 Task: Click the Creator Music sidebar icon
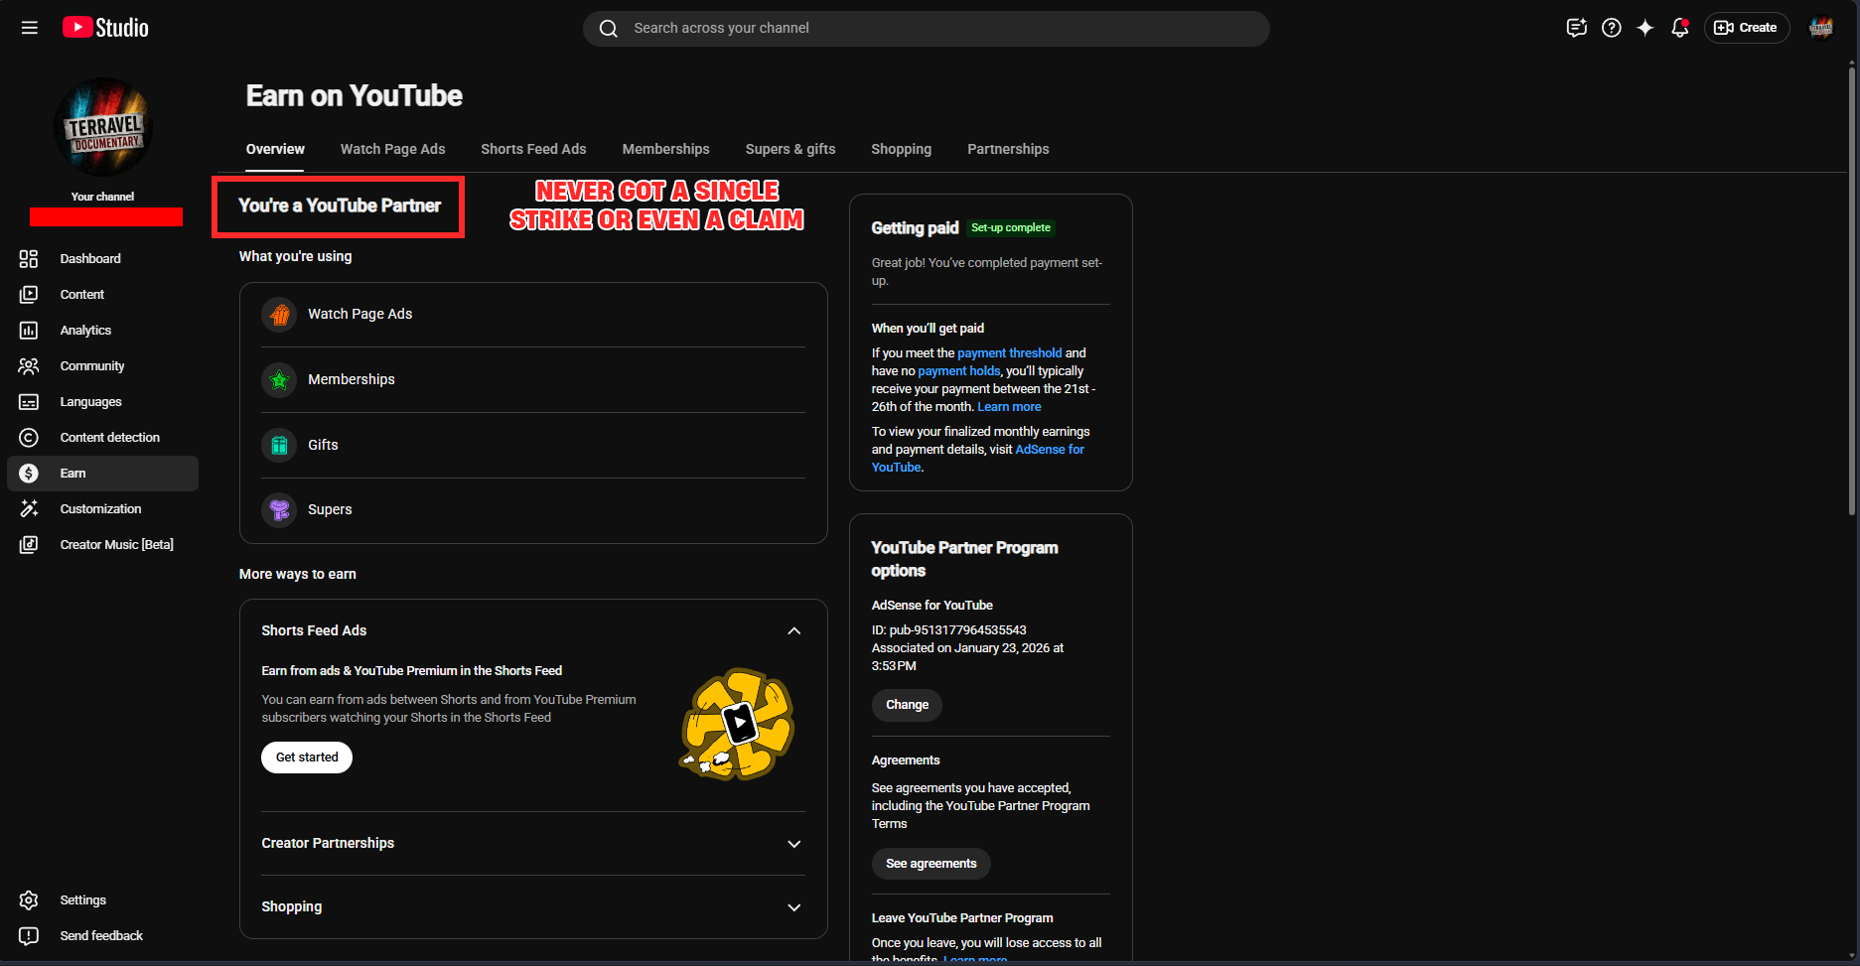click(x=29, y=545)
